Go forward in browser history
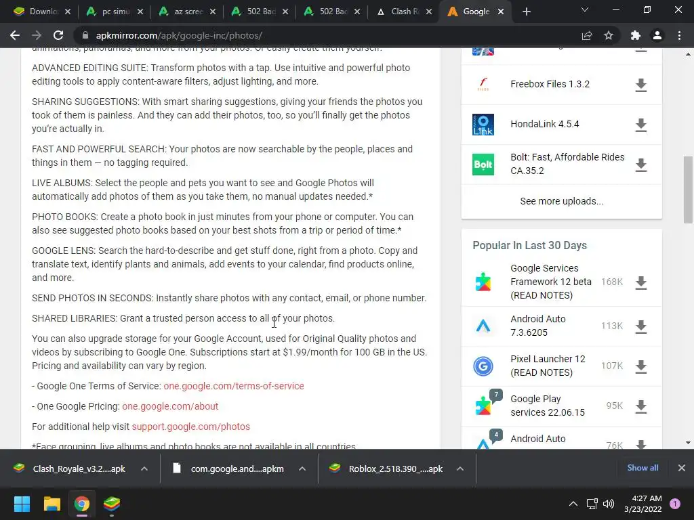Viewport: 694px width, 520px height. (x=37, y=35)
